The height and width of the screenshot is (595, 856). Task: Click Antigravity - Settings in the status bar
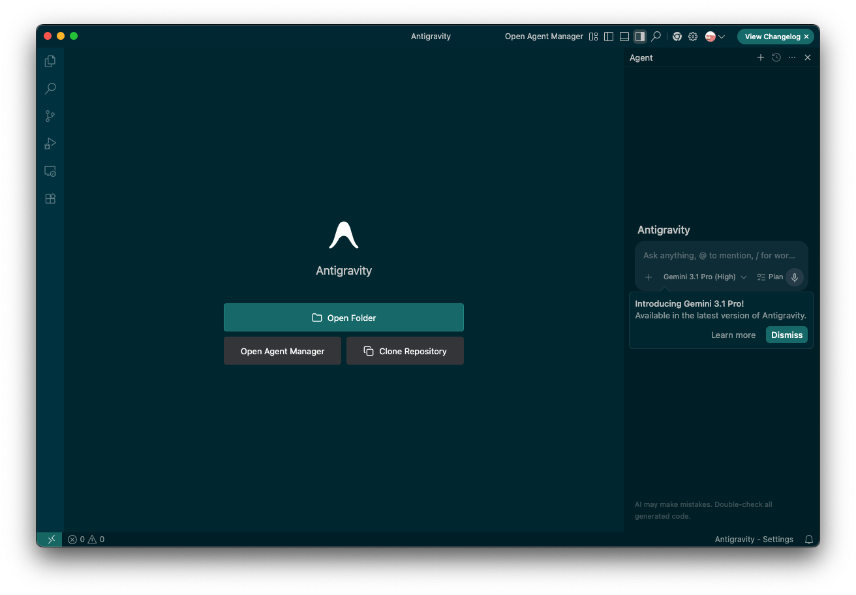[754, 540]
